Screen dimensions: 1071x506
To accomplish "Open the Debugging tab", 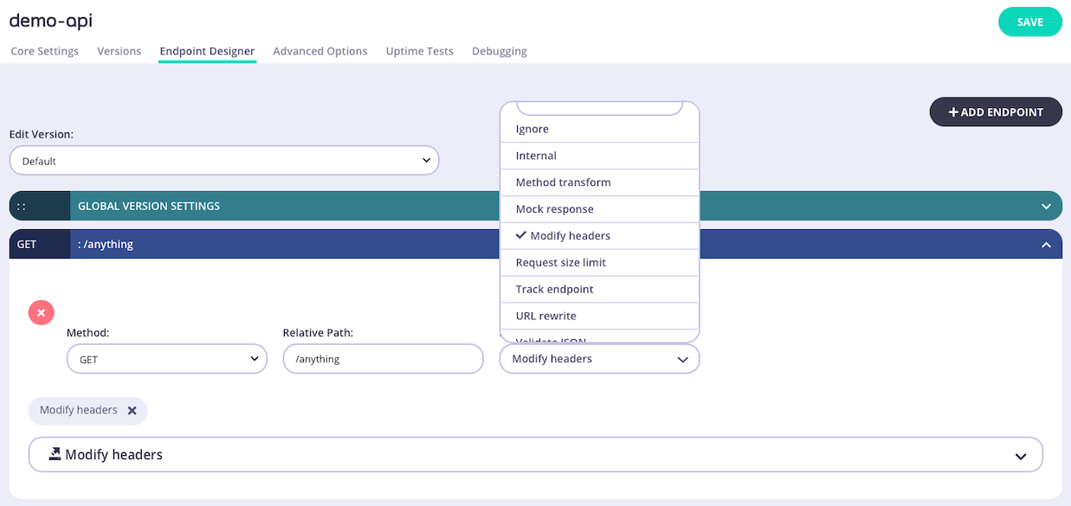I will [499, 51].
